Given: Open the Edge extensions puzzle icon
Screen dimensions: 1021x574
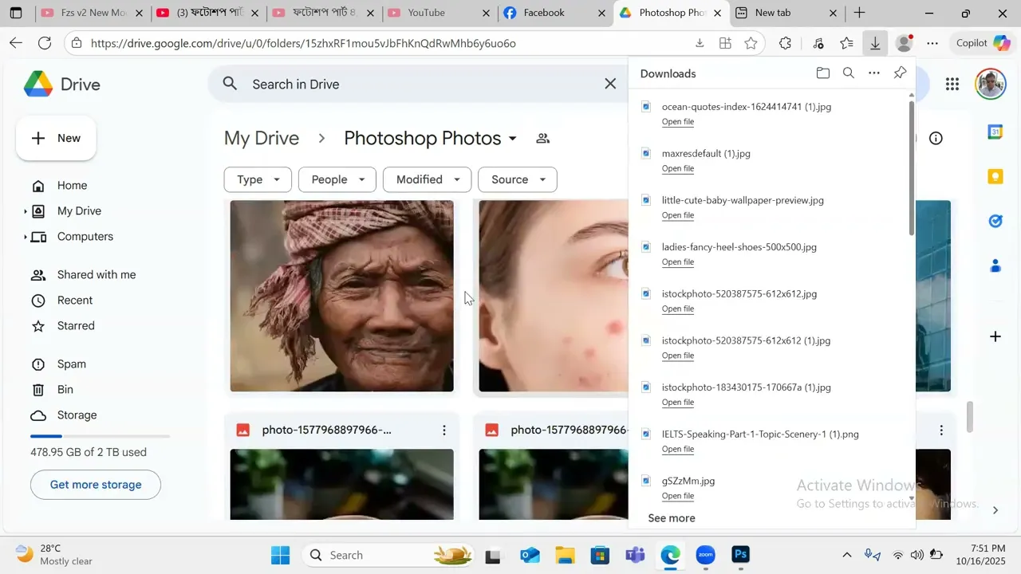Looking at the screenshot, I should 786,44.
